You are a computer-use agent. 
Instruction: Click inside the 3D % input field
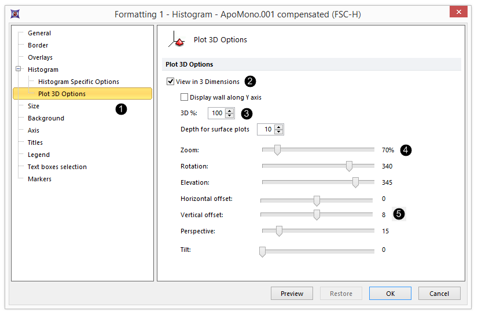[216, 113]
